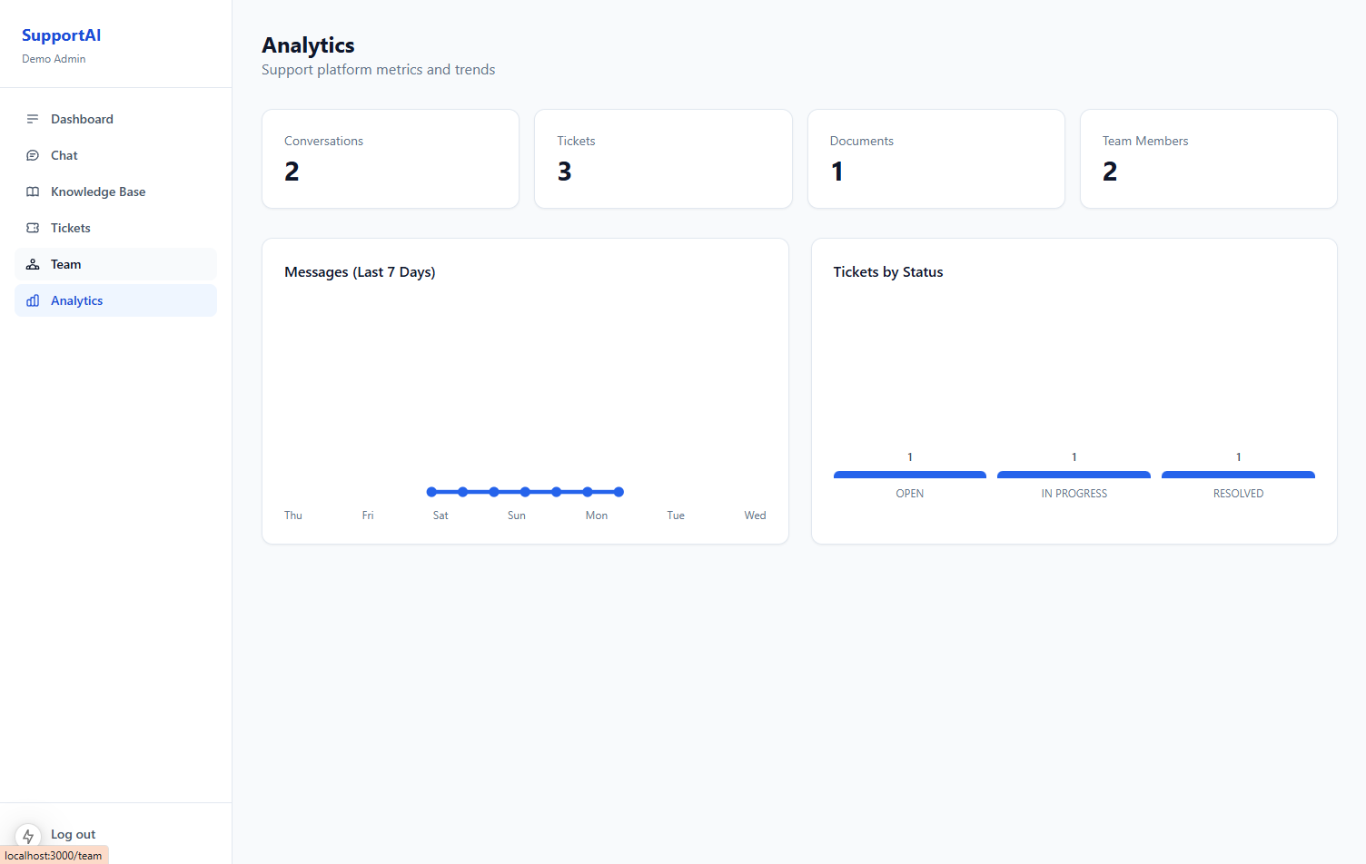Viewport: 1366px width, 864px height.
Task: Click the Mon axis label
Action: point(597,515)
